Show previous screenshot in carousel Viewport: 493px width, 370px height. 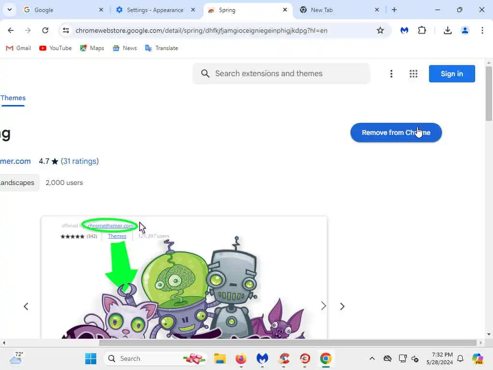pyautogui.click(x=26, y=306)
